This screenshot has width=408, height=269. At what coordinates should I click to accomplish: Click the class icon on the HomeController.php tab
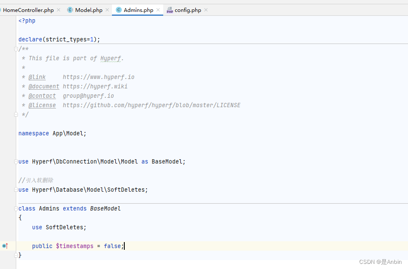[x=1, y=10]
